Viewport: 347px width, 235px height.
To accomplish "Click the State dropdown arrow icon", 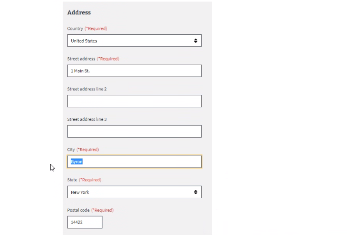I will coord(196,192).
